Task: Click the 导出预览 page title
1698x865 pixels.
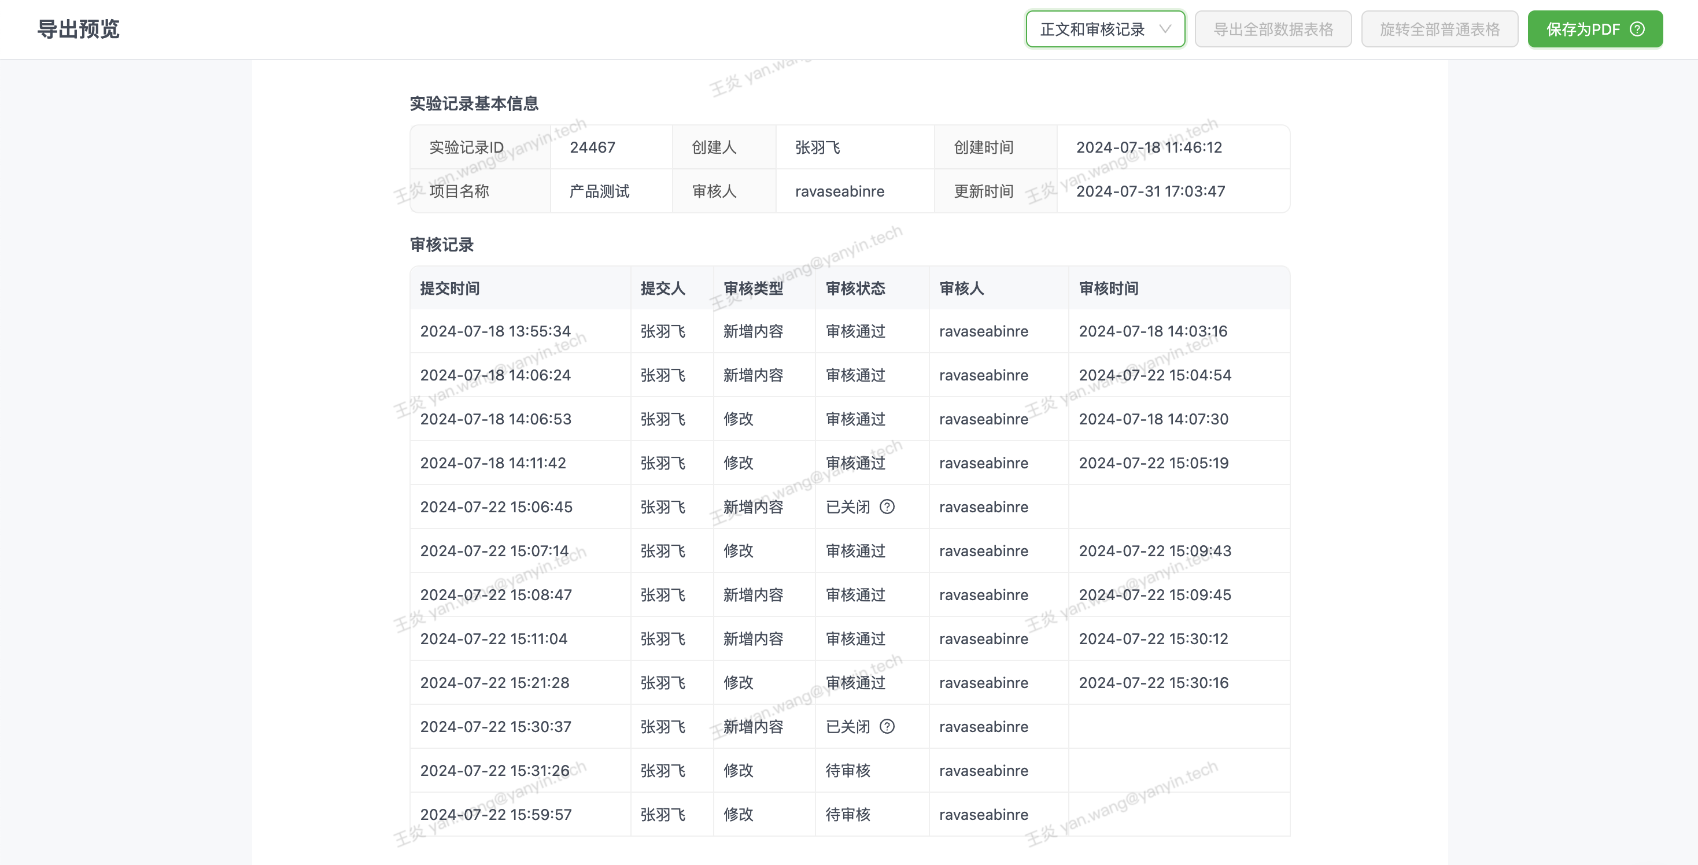Action: click(x=79, y=29)
